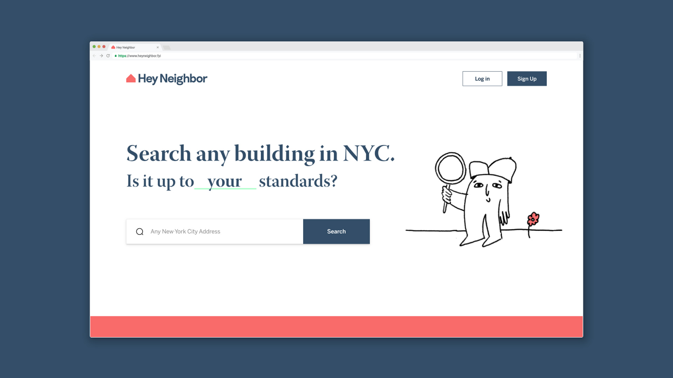The height and width of the screenshot is (378, 673).
Task: Click the Sign Up button
Action: [x=527, y=78]
